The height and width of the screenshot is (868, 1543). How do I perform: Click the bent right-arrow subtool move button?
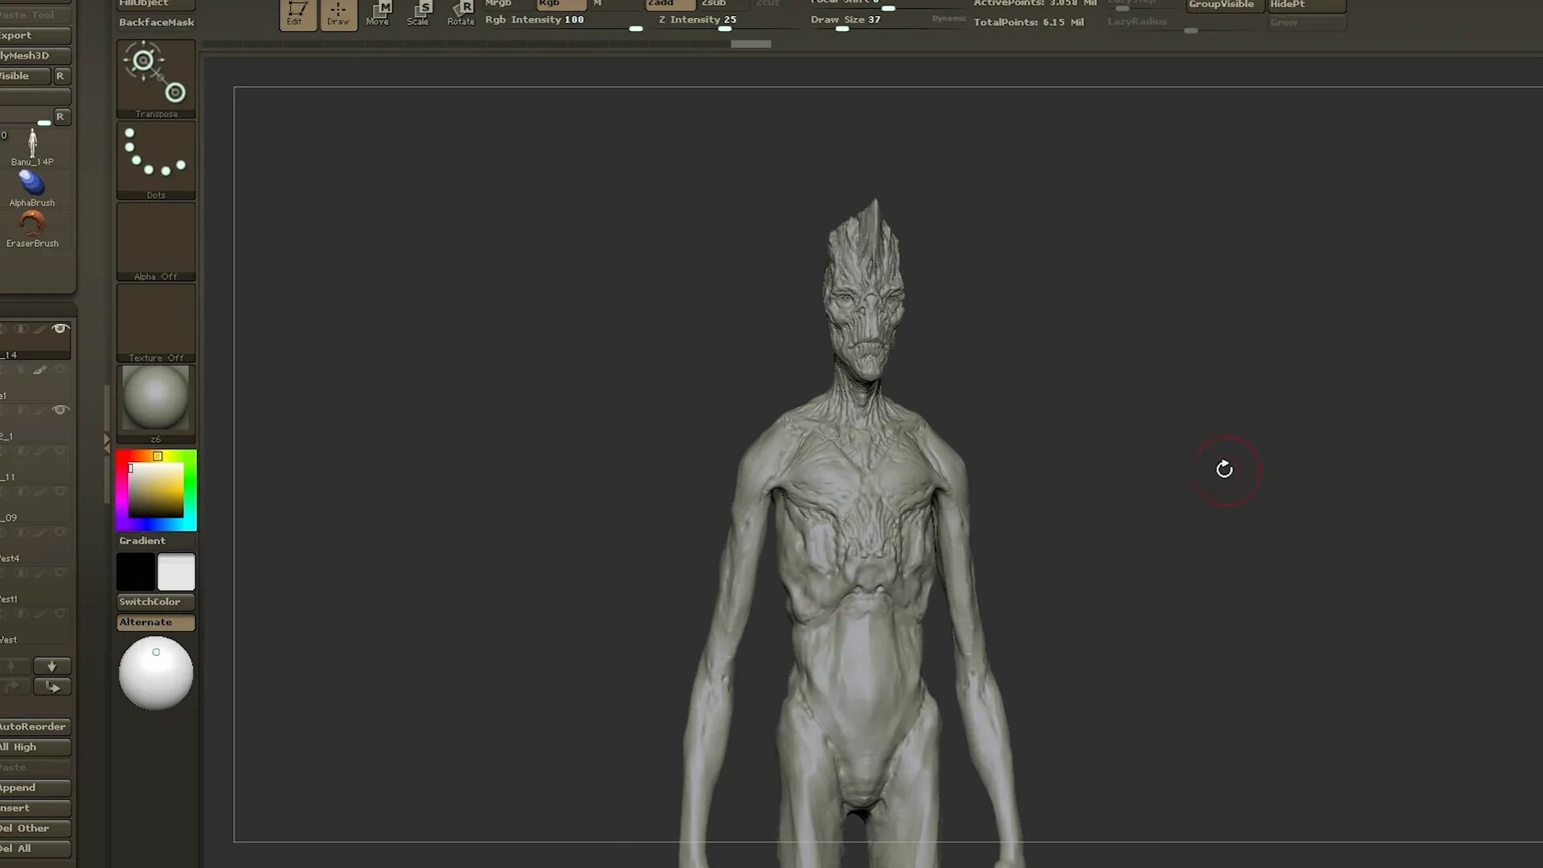(x=52, y=686)
